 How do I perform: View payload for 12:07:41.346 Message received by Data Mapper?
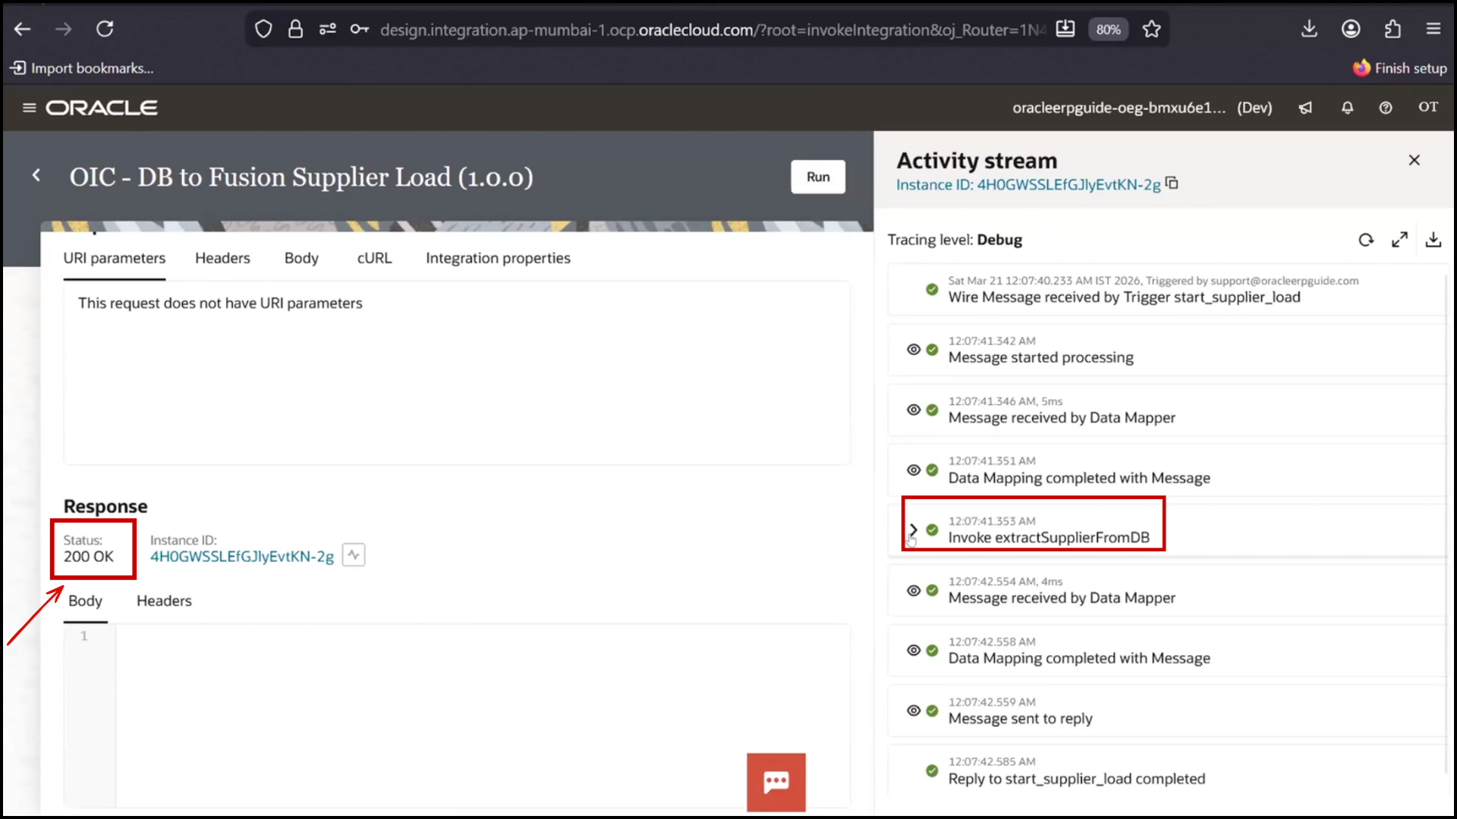click(x=914, y=409)
